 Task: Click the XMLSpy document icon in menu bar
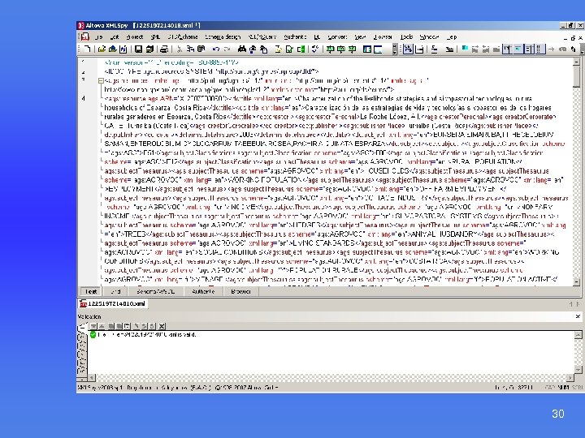[x=85, y=36]
